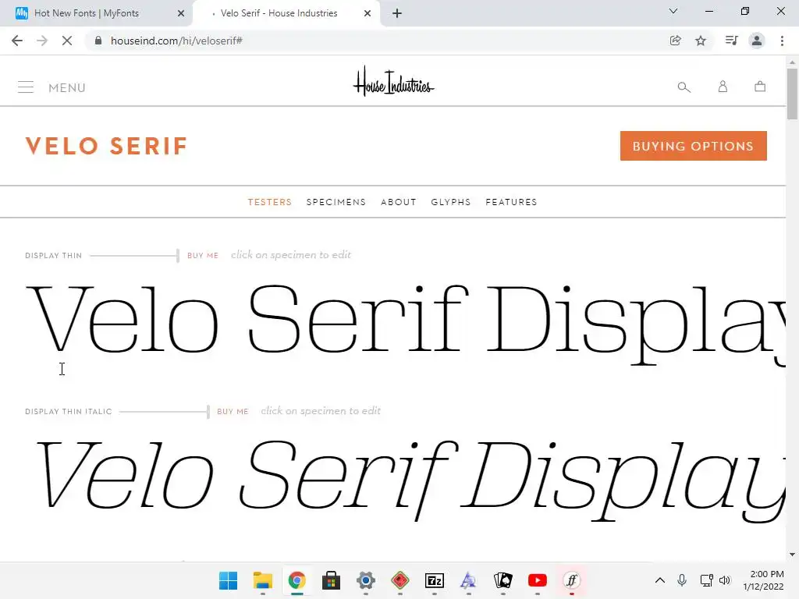Open Chrome's three-dot menu
Viewport: 799px width, 599px height.
(x=782, y=41)
